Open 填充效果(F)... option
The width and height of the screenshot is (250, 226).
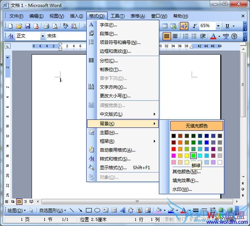tap(185, 180)
